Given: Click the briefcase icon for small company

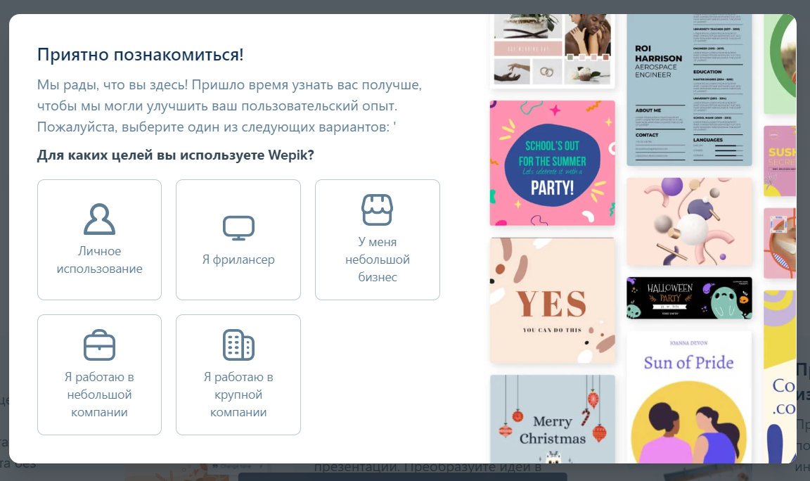Looking at the screenshot, I should (x=99, y=345).
